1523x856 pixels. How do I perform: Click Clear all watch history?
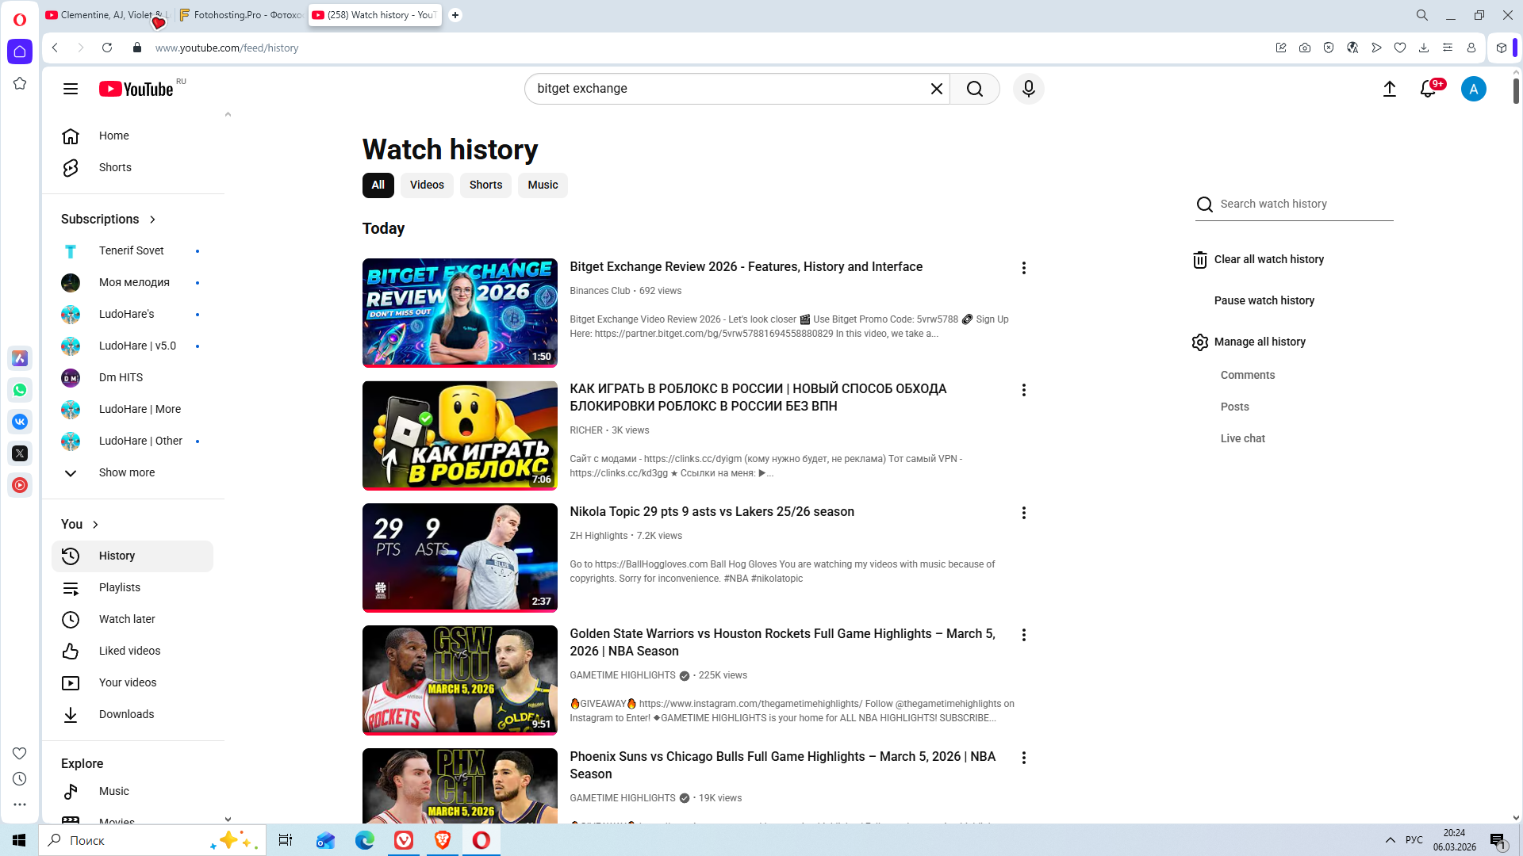coord(1268,259)
